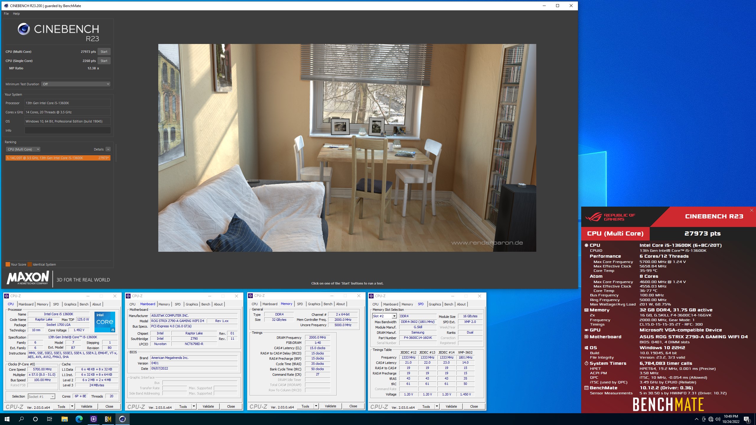Click the Intel Core i5 badge logo
756x425 pixels.
pos(105,322)
